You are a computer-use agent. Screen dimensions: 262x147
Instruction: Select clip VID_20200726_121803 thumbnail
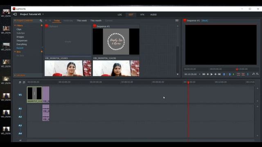click(68, 68)
